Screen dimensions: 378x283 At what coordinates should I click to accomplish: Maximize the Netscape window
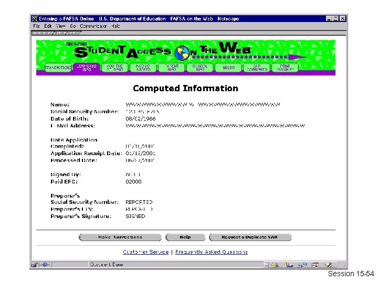(x=335, y=18)
